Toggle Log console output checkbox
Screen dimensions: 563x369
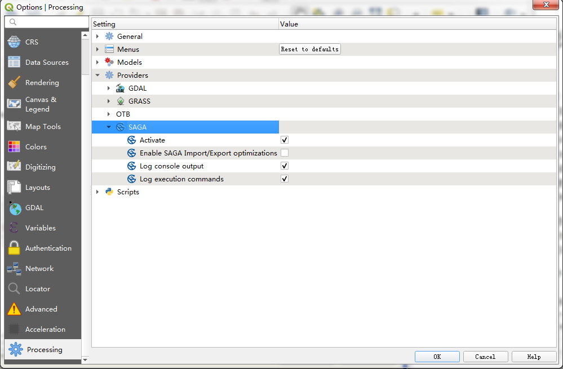(x=285, y=166)
